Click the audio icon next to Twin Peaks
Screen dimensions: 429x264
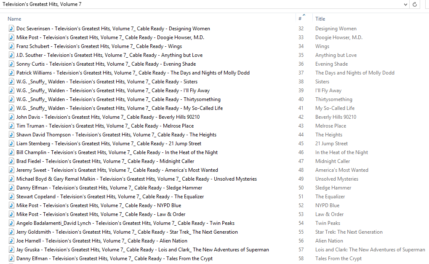tap(11, 223)
